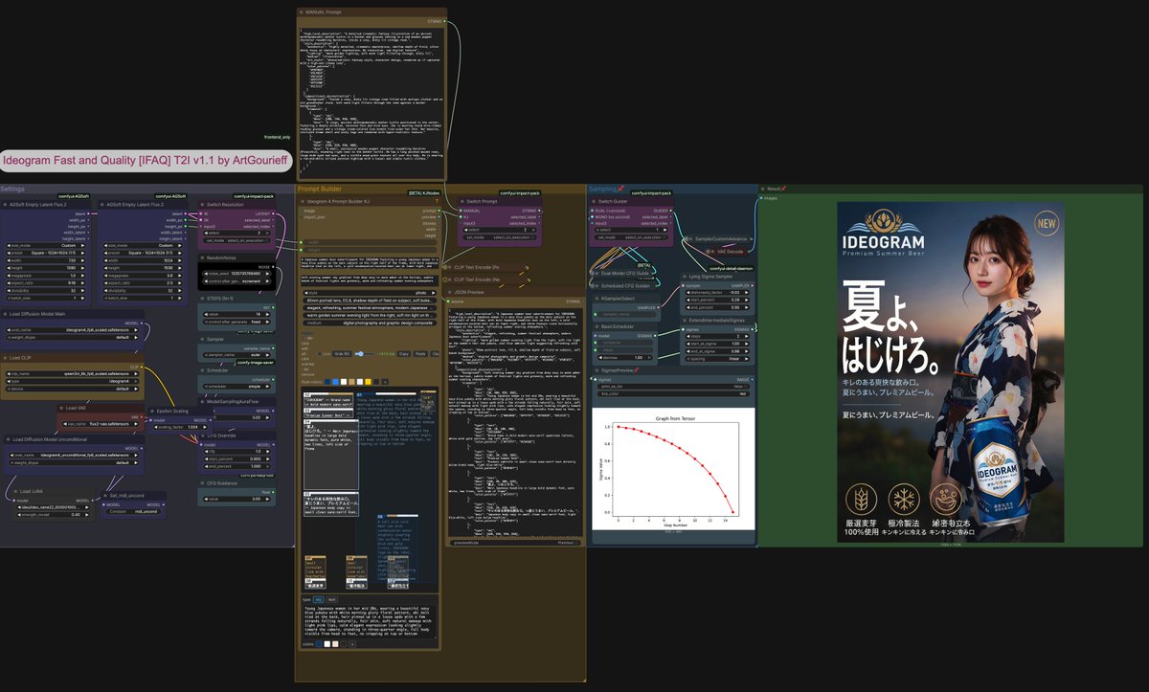This screenshot has width=1149, height=692.
Task: Collapse the RandomNoise node dot
Action: (203, 257)
